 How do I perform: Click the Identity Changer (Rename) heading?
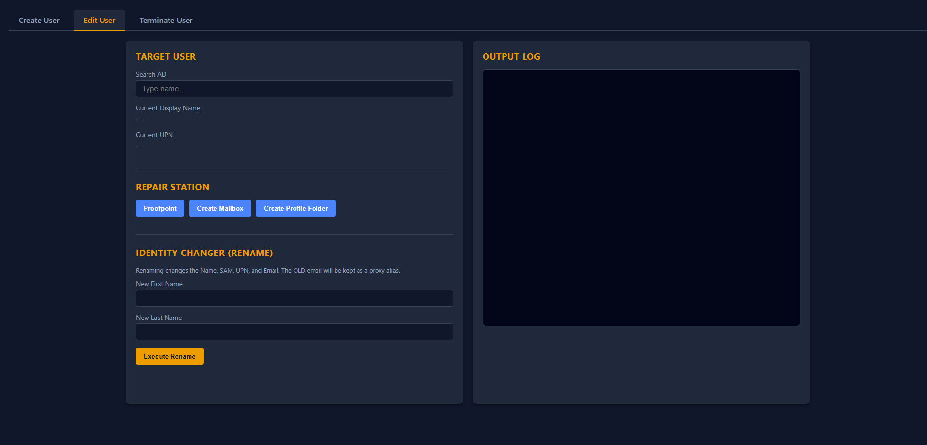204,253
